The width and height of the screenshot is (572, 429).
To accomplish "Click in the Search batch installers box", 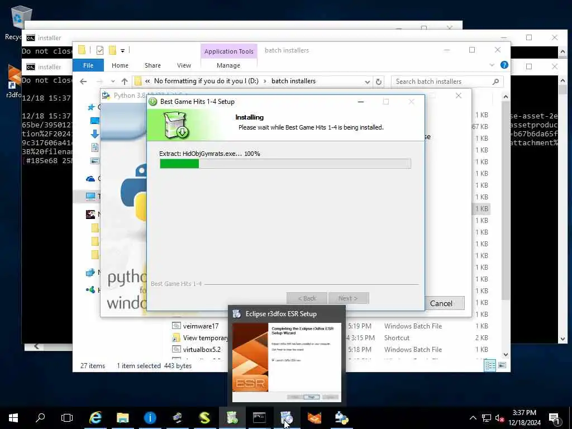I will (x=441, y=82).
